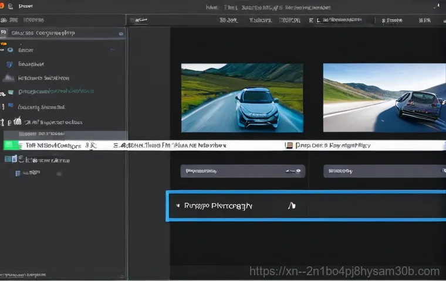
Task: Expand the blue-outlined Photography row arrow
Action: pyautogui.click(x=178, y=206)
